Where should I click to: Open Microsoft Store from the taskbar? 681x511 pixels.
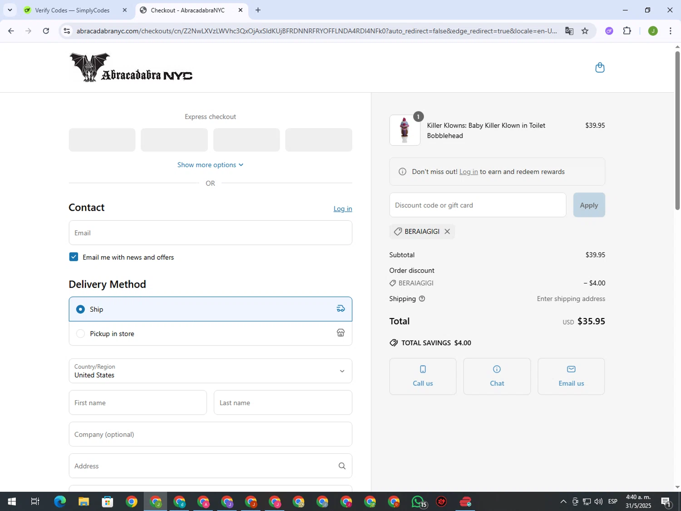tap(108, 501)
